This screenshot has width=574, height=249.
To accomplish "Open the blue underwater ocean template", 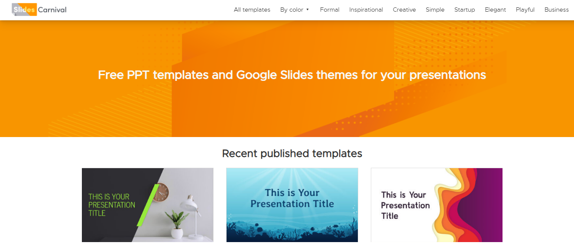I will [x=292, y=204].
